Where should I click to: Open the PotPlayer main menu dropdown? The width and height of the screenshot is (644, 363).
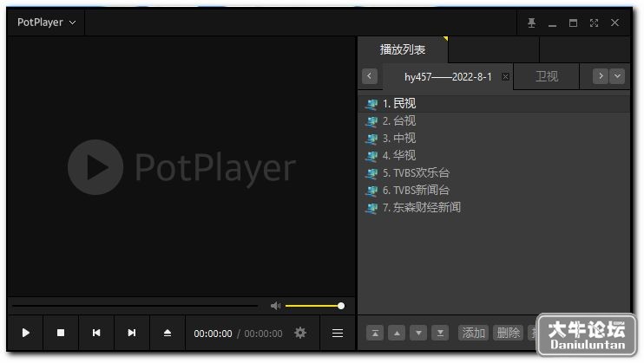click(46, 23)
